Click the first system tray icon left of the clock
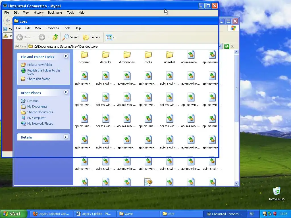Image resolution: width=291 pixels, height=218 pixels. point(265,214)
